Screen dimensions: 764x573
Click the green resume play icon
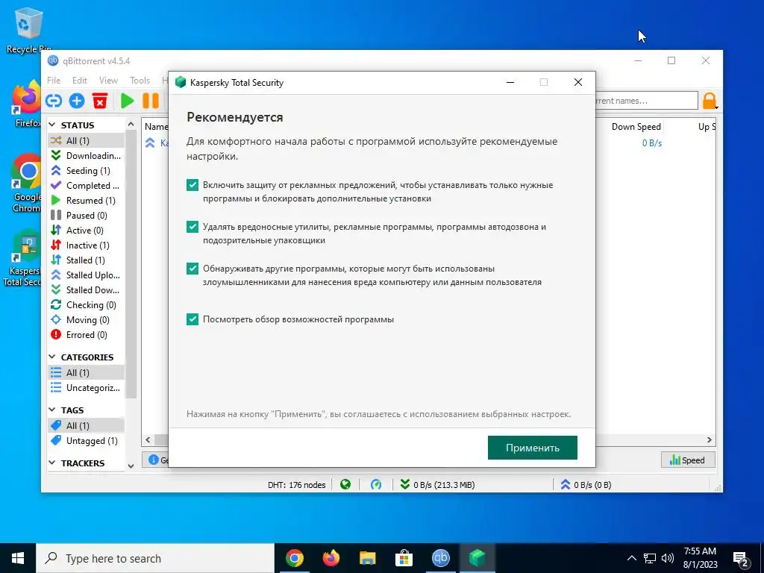(127, 101)
